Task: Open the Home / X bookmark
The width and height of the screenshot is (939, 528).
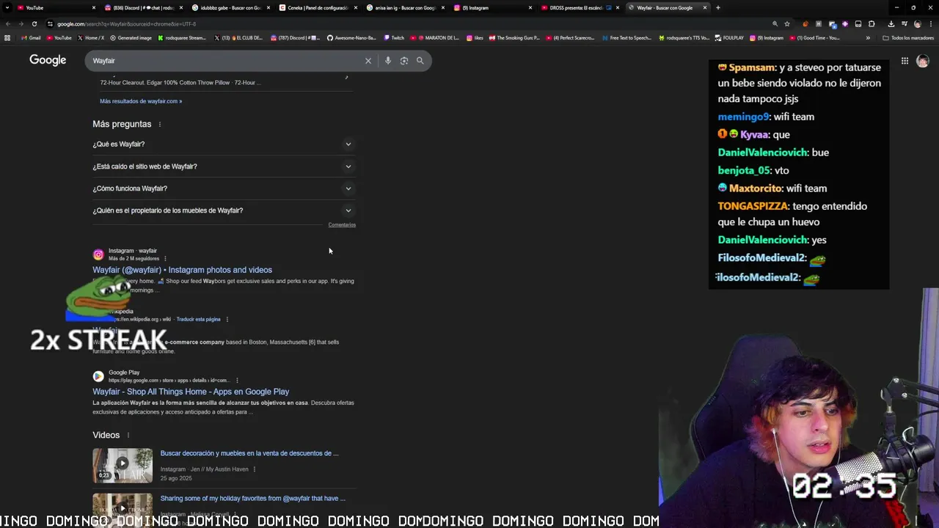Action: click(x=91, y=37)
